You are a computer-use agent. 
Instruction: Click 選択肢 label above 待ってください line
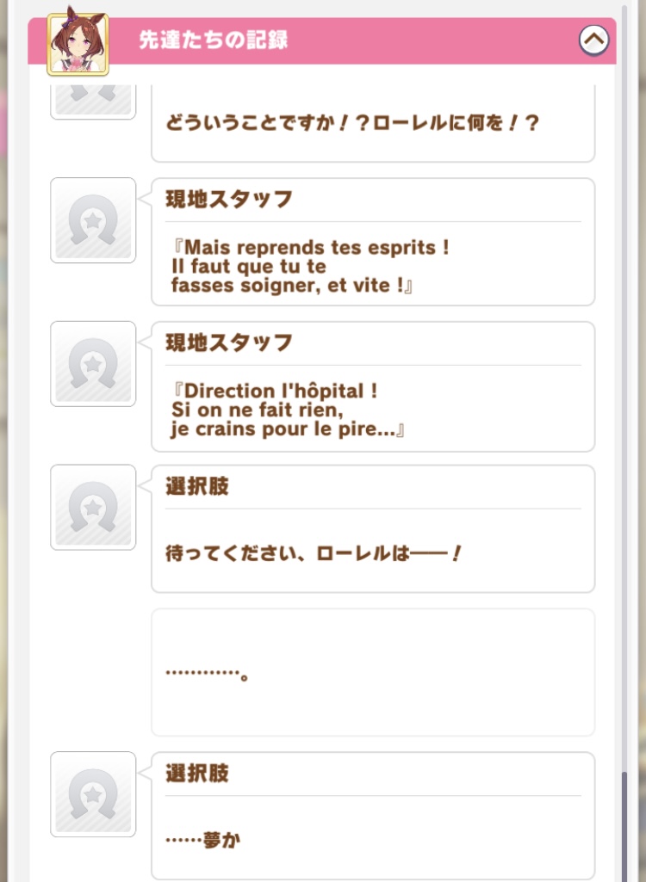coord(197,487)
